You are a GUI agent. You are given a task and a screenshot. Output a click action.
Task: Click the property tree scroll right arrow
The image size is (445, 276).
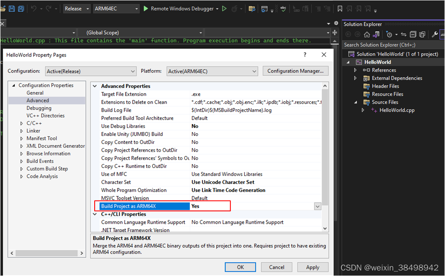pos(82,253)
